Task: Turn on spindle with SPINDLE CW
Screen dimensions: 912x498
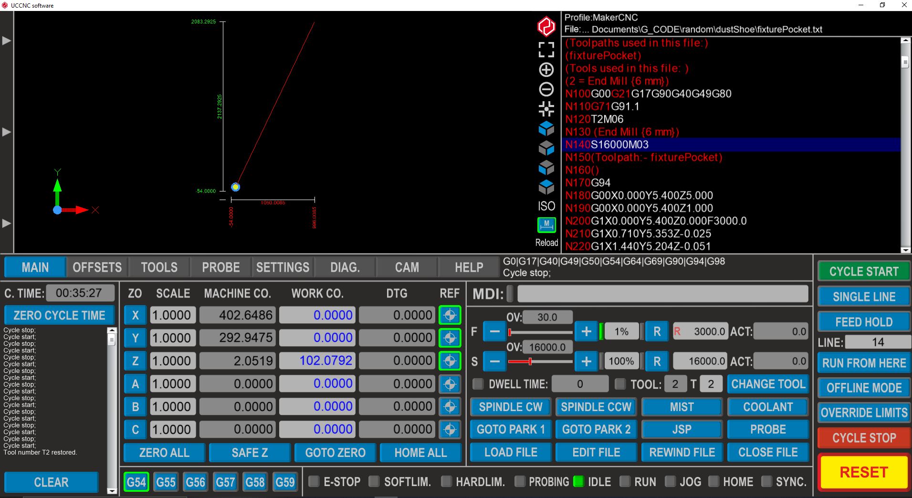Action: click(x=511, y=407)
